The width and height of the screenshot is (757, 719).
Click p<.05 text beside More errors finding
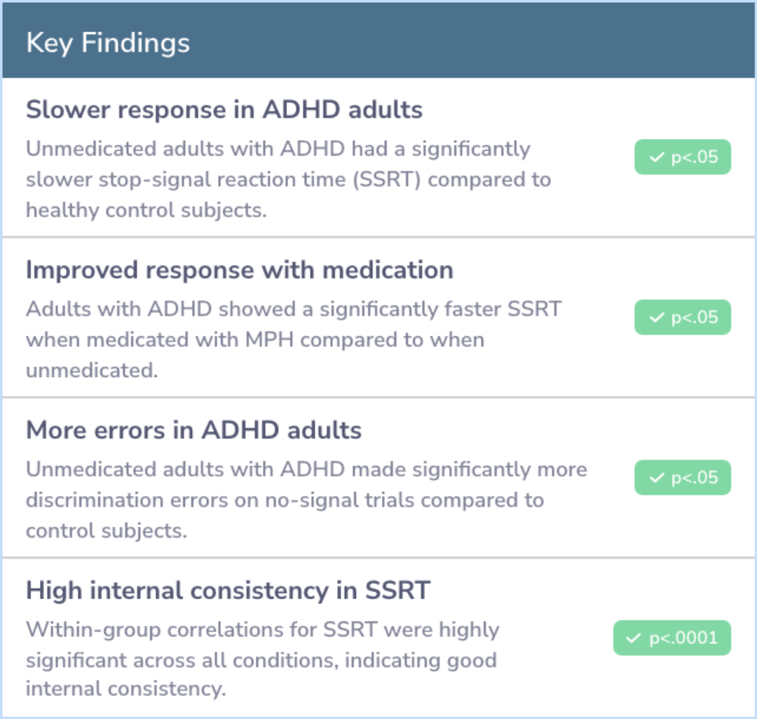pyautogui.click(x=695, y=478)
